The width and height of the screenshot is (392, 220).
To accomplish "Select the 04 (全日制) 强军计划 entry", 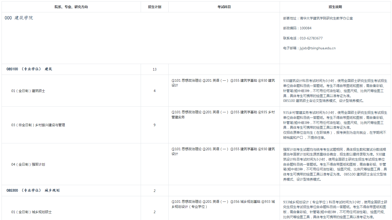I will point(28,164).
